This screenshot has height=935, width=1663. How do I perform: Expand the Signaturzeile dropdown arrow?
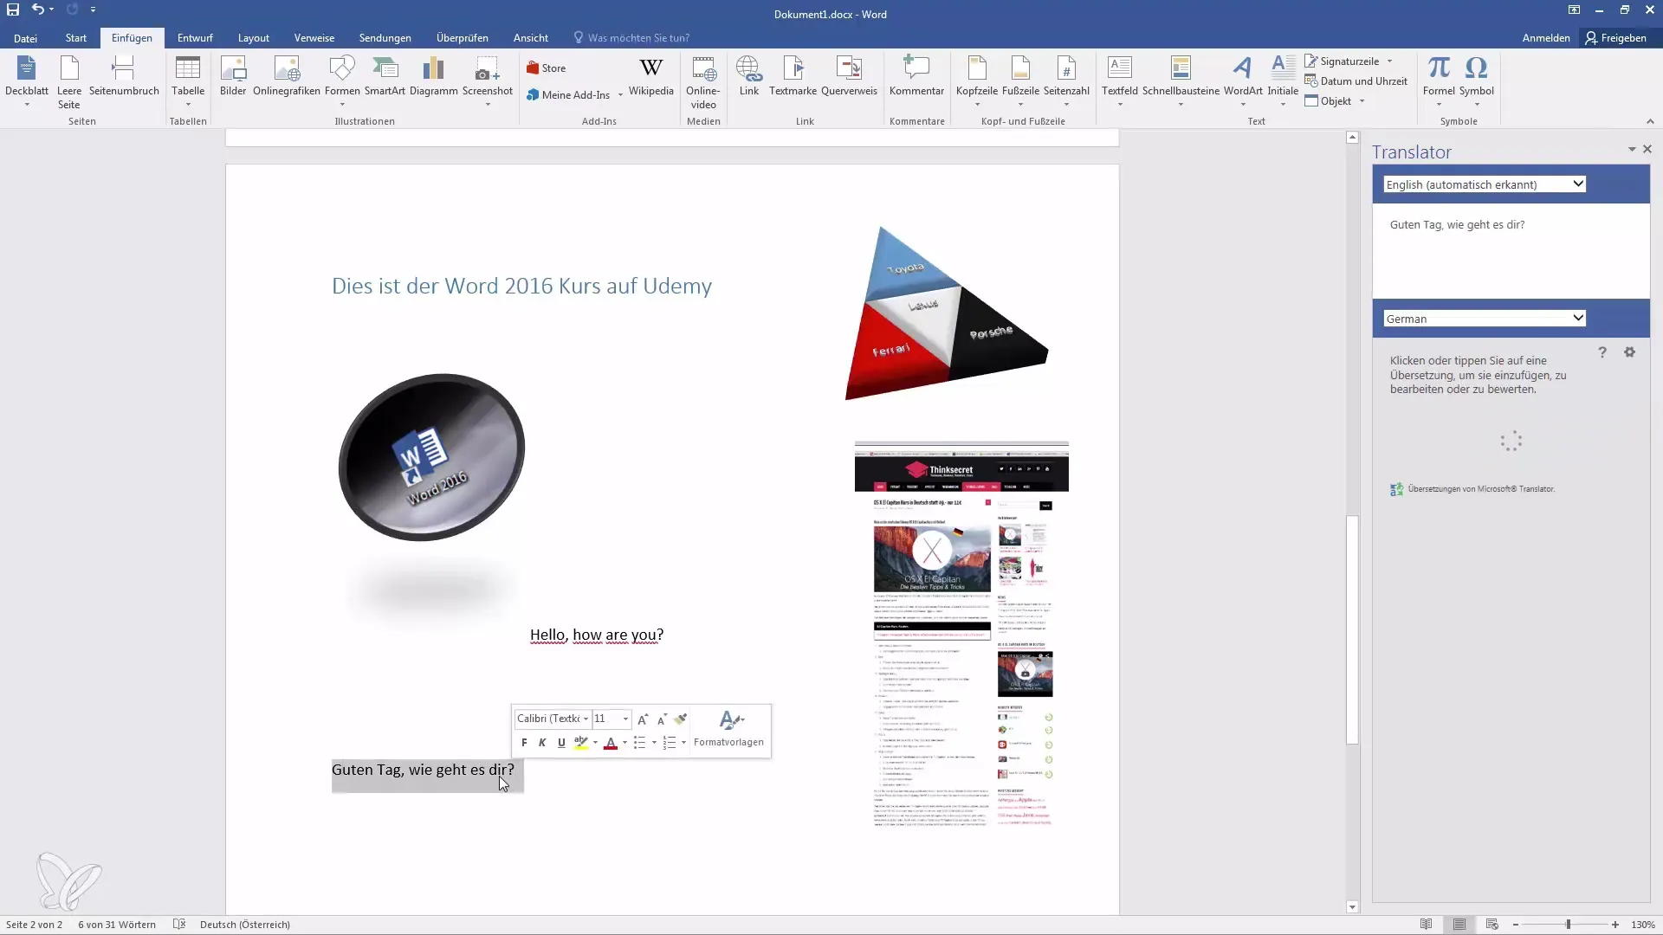coord(1390,61)
